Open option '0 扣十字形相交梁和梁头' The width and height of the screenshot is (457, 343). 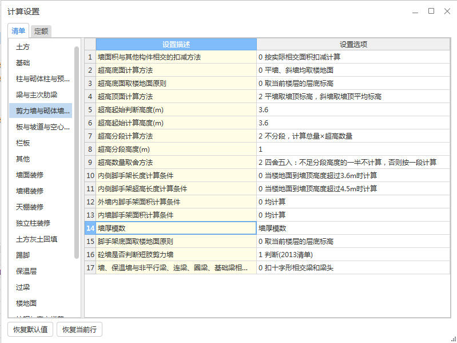[x=353, y=268]
